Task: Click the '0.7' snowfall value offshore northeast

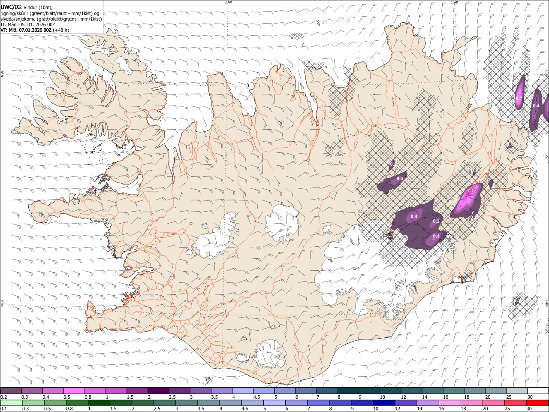Action: coord(519,98)
